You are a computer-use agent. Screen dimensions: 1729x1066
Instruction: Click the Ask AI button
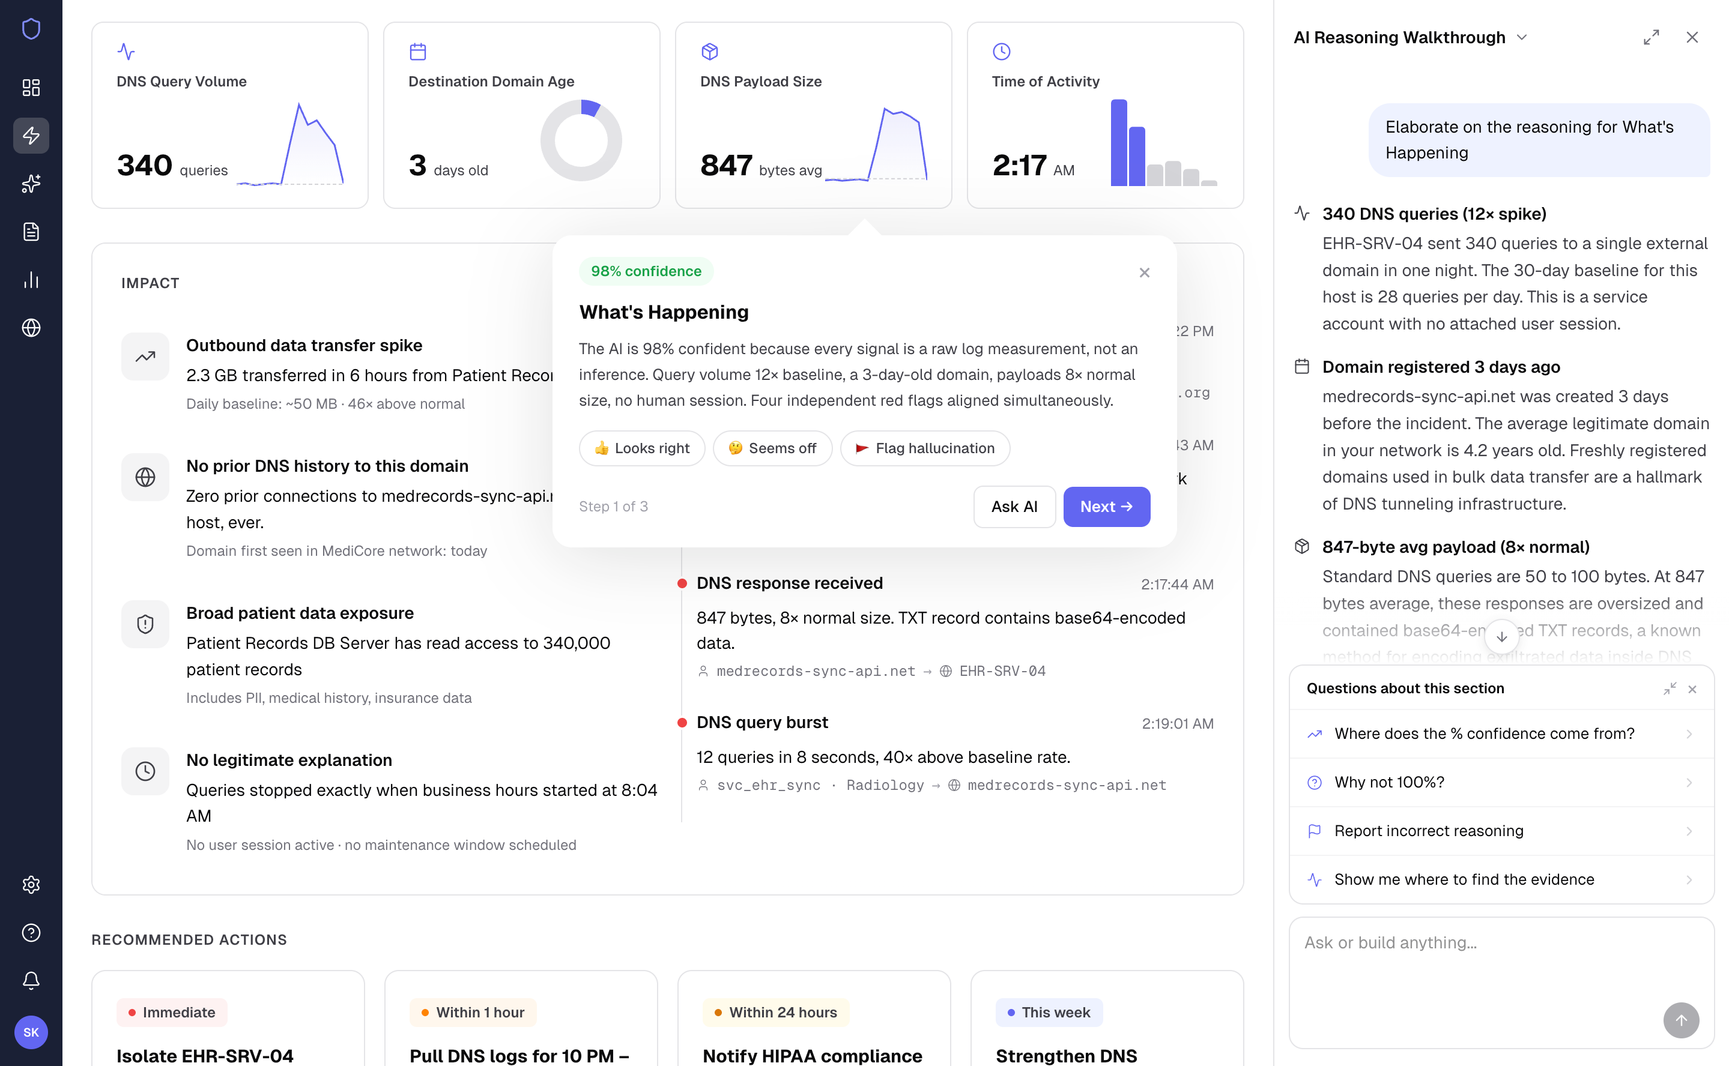coord(1014,507)
